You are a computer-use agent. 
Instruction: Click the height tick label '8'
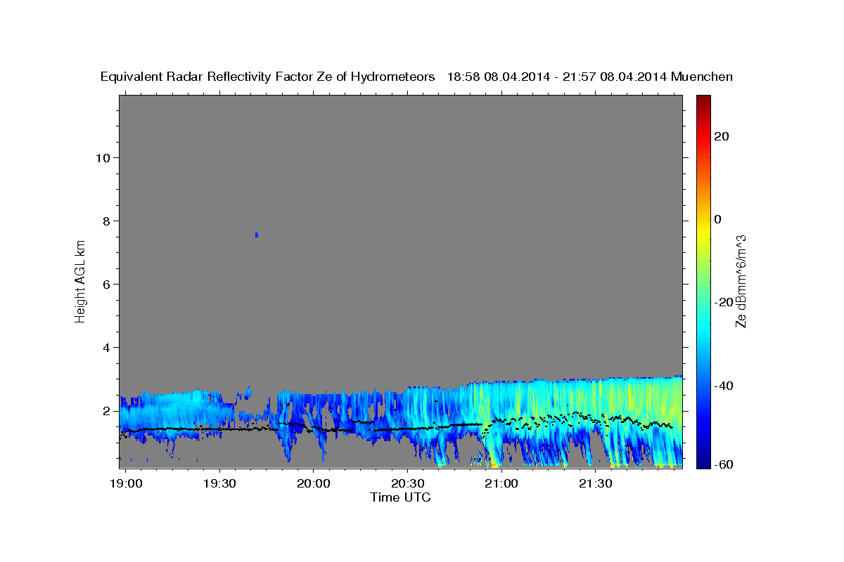click(105, 221)
